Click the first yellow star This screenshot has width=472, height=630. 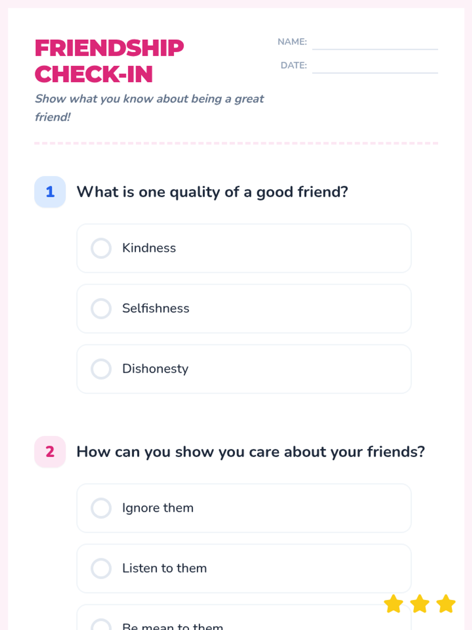click(x=394, y=604)
